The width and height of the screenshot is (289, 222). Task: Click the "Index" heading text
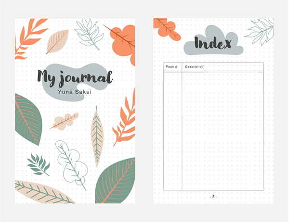tap(212, 44)
